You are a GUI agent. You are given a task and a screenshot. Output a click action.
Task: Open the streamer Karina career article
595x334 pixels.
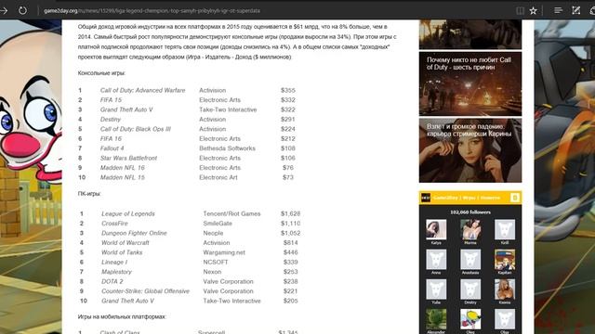coord(470,150)
